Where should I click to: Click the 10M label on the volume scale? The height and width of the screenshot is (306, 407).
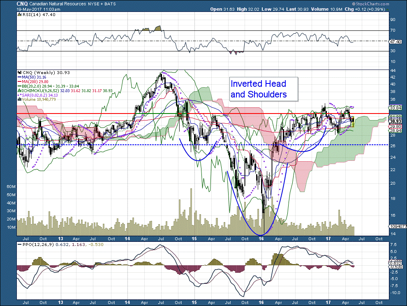[11, 227]
